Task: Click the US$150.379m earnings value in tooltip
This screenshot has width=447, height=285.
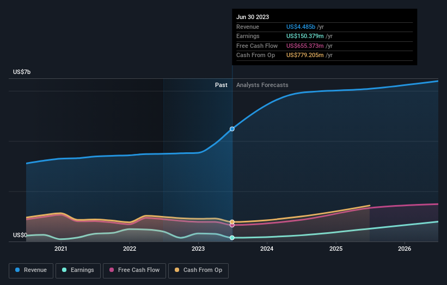Action: (x=305, y=36)
